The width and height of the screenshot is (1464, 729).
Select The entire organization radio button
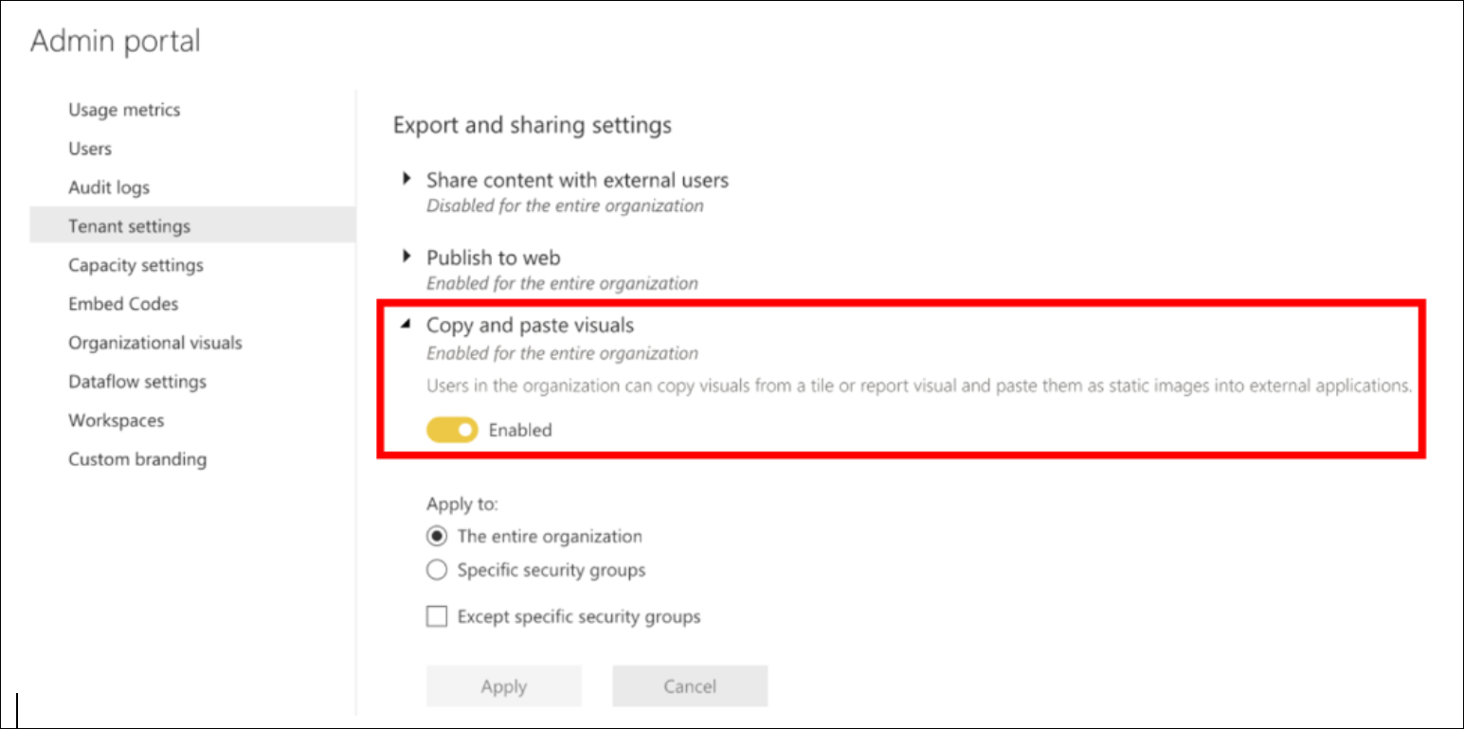[x=437, y=537]
